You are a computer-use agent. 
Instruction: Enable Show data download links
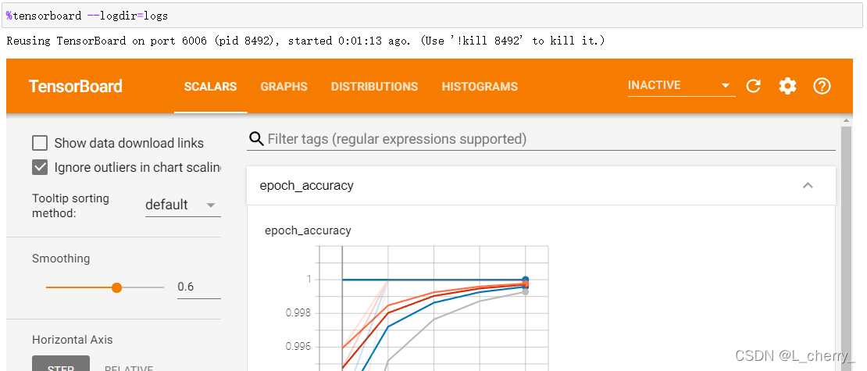40,143
